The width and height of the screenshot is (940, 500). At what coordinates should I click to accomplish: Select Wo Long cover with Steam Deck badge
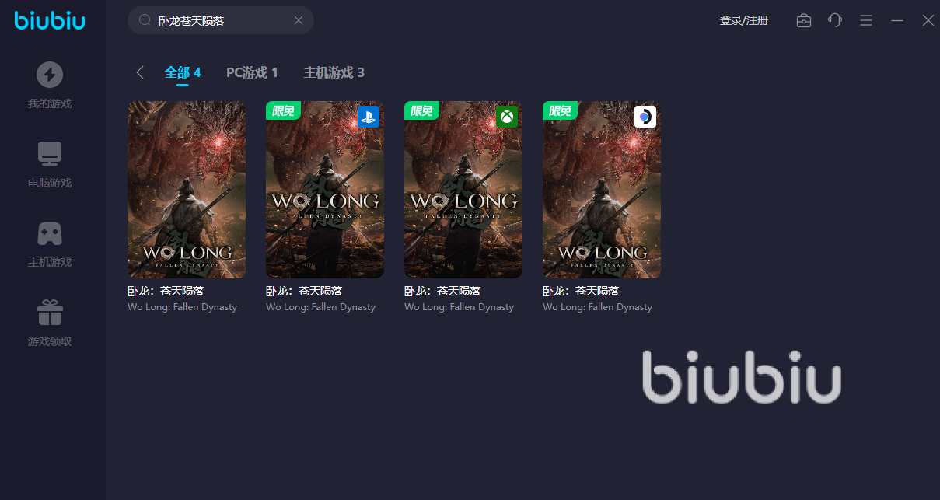602,190
